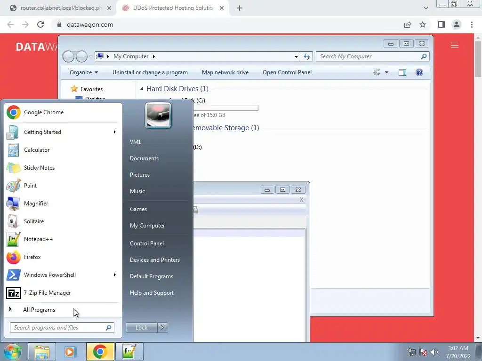Open change view dropdown arrow
The height and width of the screenshot is (361, 482).
pos(387,72)
